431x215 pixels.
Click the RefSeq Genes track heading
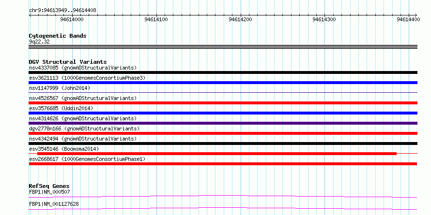point(49,186)
